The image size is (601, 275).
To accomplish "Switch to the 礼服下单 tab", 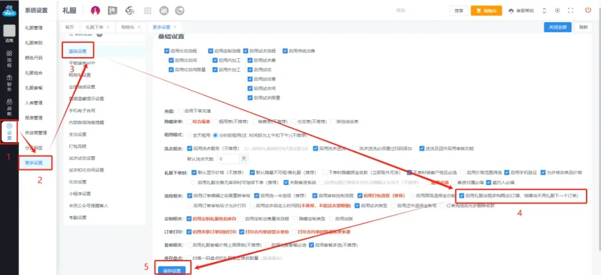I will 94,27.
